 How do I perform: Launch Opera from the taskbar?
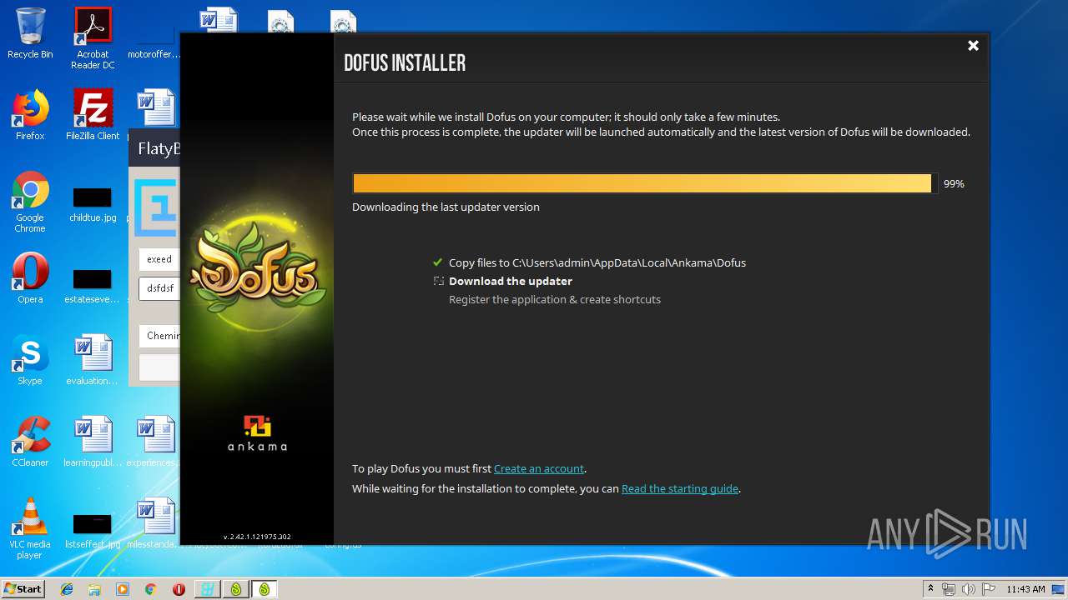click(179, 589)
